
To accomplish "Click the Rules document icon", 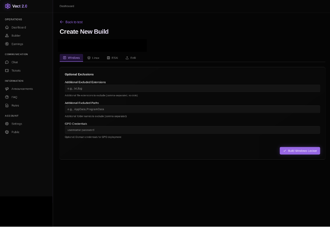I will coord(7,105).
